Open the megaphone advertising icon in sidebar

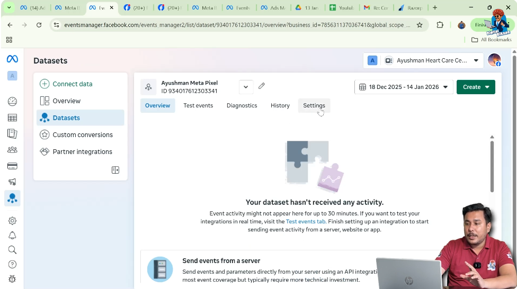point(12,182)
